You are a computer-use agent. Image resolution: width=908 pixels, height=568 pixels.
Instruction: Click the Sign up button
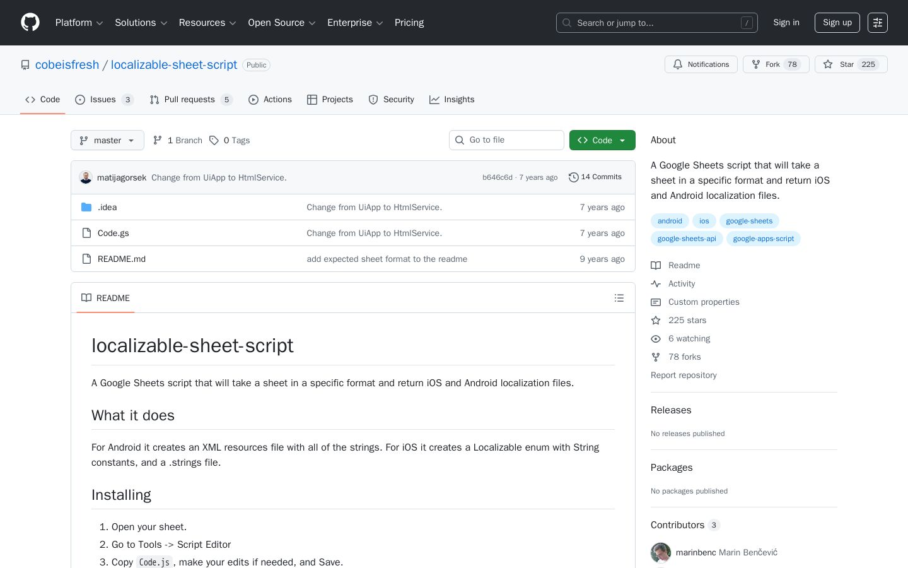(x=837, y=23)
